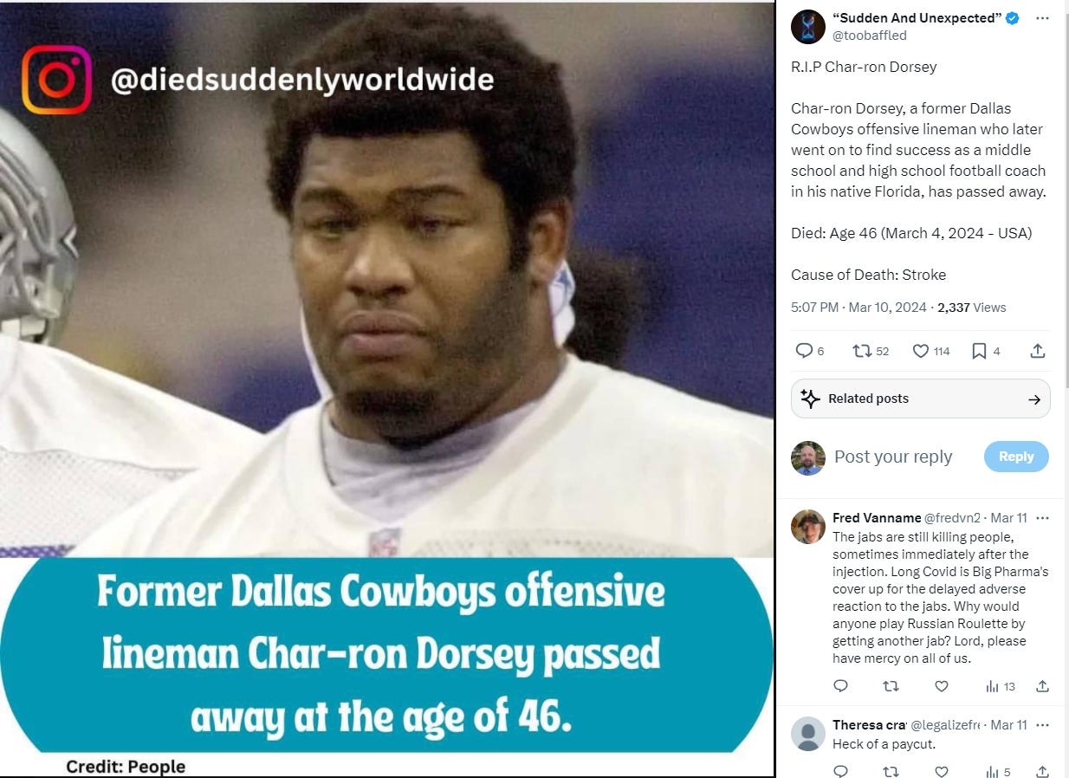Like the main post with 114 likes

tap(921, 351)
